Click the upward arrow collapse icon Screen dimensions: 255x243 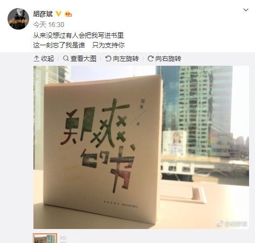[x=37, y=59]
